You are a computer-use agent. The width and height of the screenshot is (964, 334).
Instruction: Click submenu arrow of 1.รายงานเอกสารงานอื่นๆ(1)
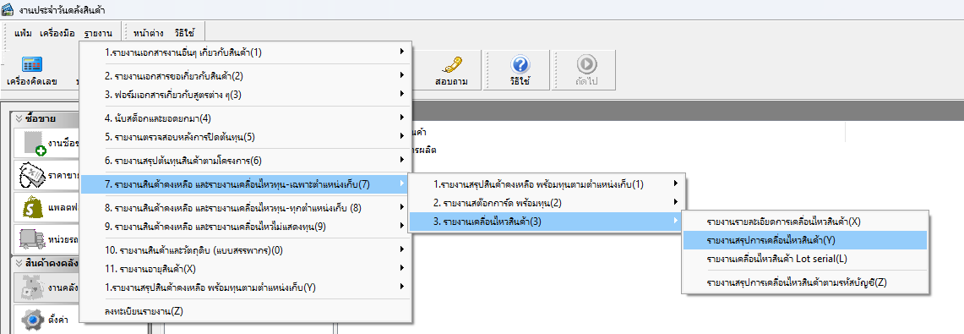(401, 52)
